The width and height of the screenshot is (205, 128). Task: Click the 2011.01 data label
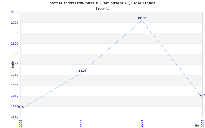141,18
